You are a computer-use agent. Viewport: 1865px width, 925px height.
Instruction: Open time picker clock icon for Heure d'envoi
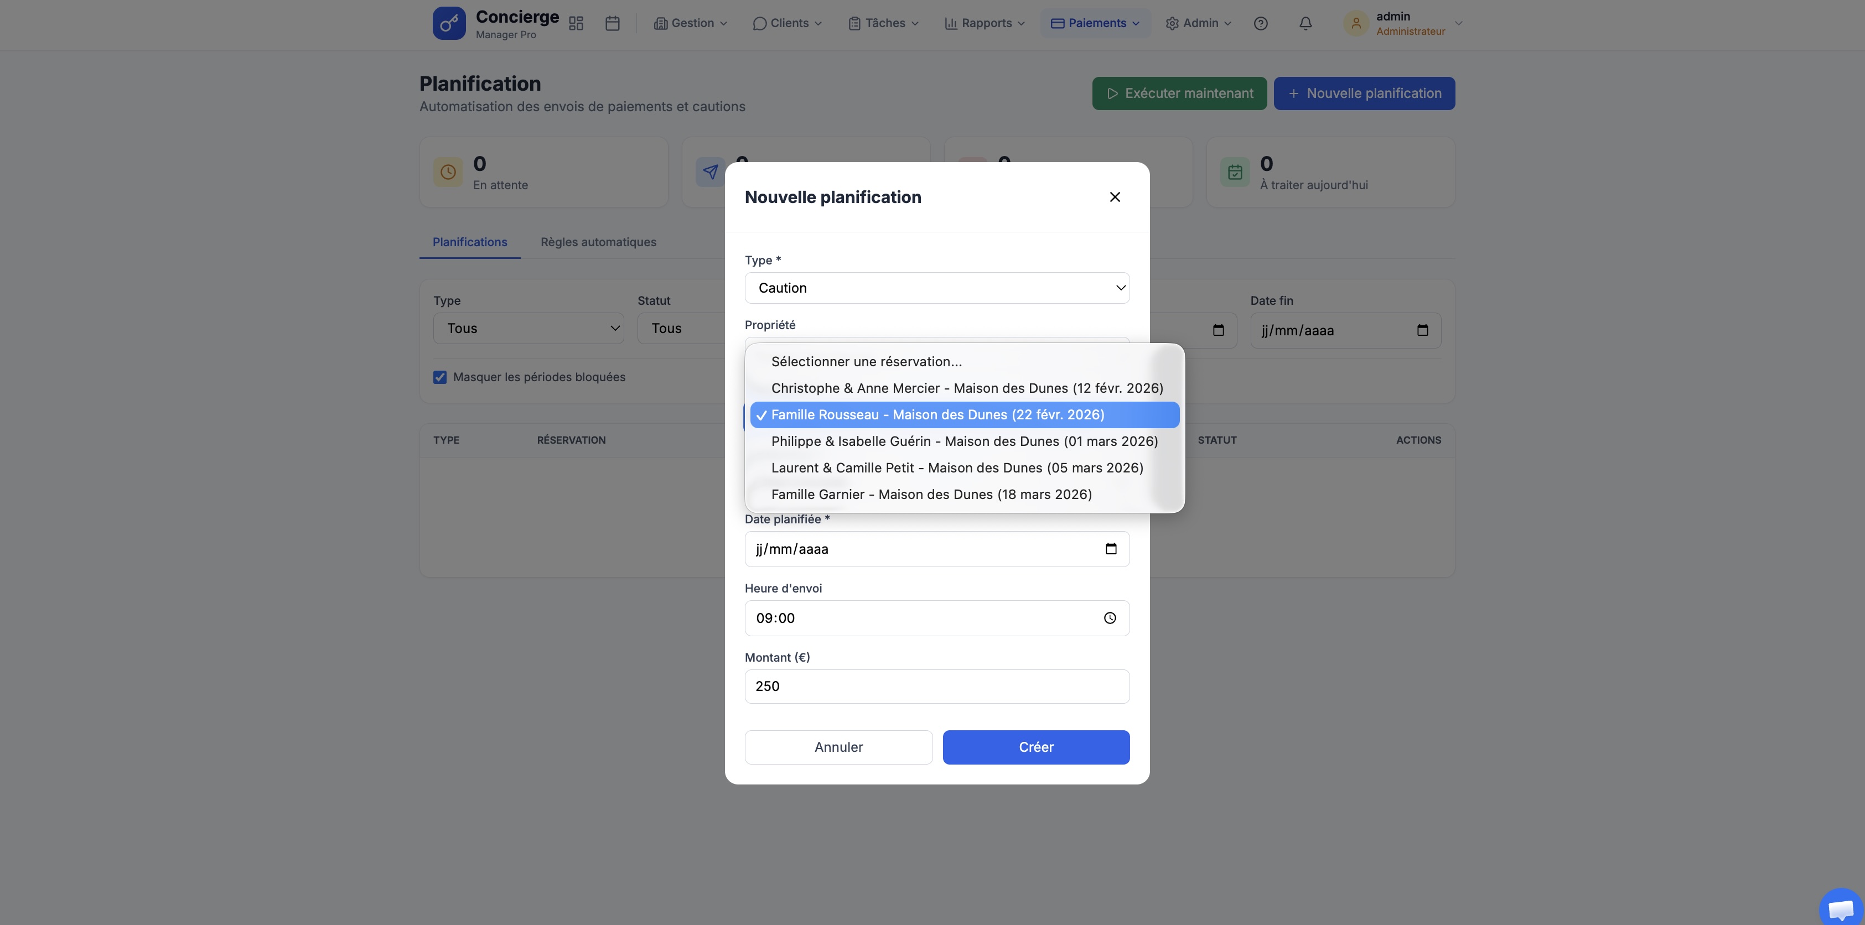pyautogui.click(x=1110, y=618)
